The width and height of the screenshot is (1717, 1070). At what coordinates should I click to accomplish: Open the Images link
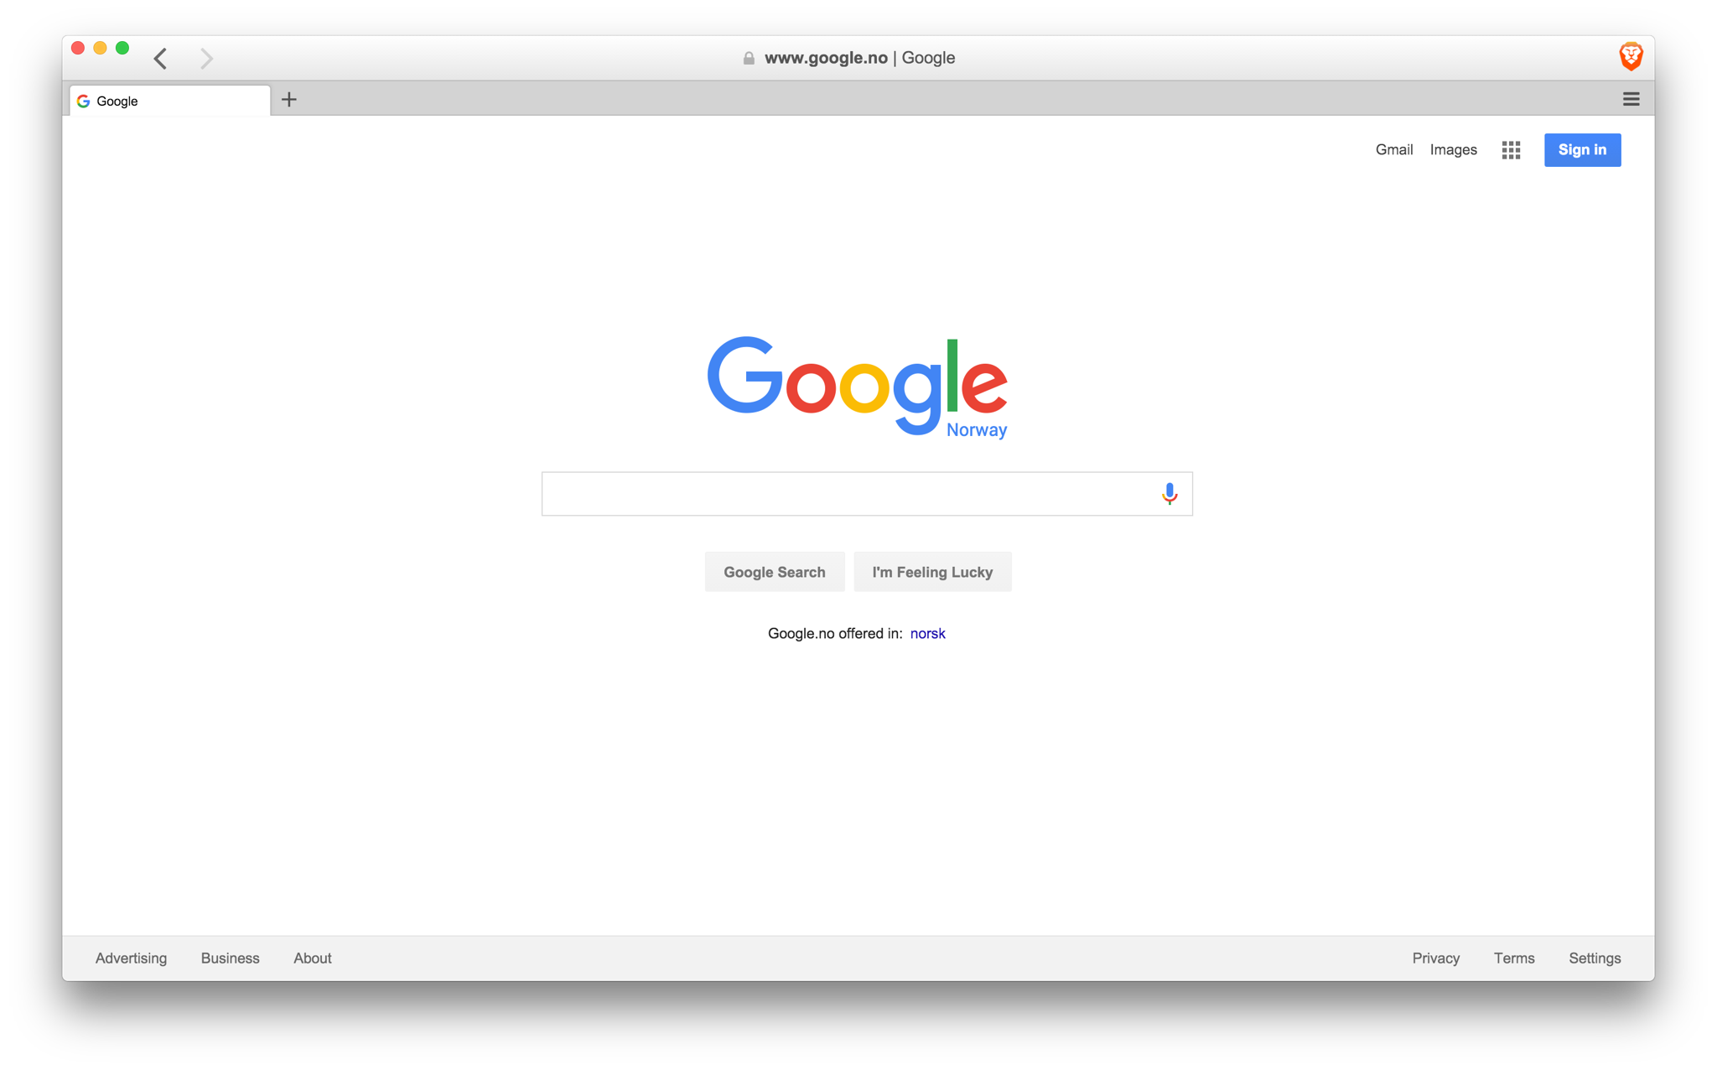click(x=1453, y=150)
